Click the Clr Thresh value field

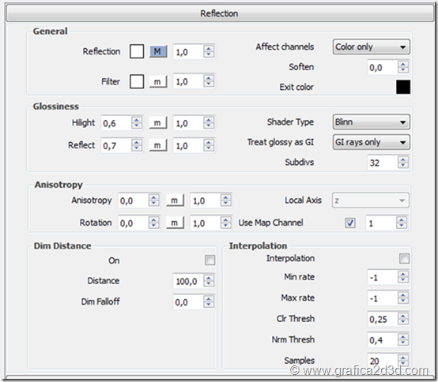click(382, 319)
